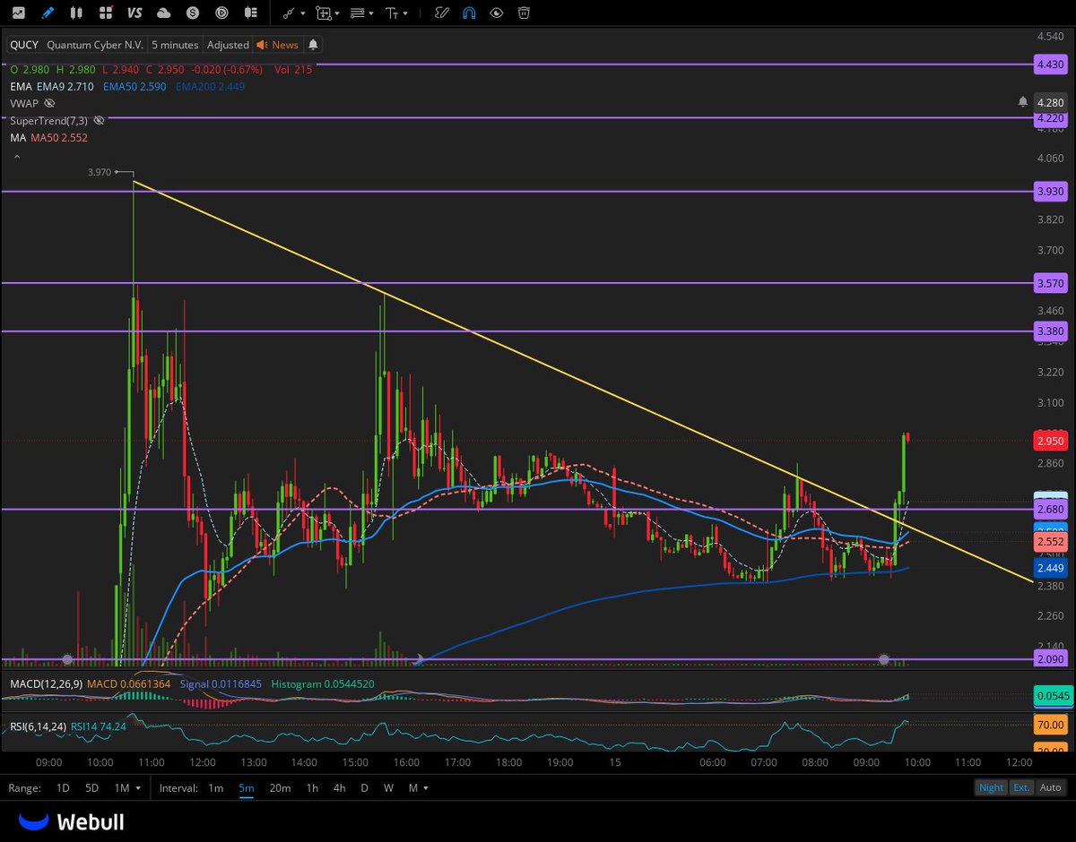Open the Adjusted price setting
This screenshot has height=842, width=1076.
(228, 44)
